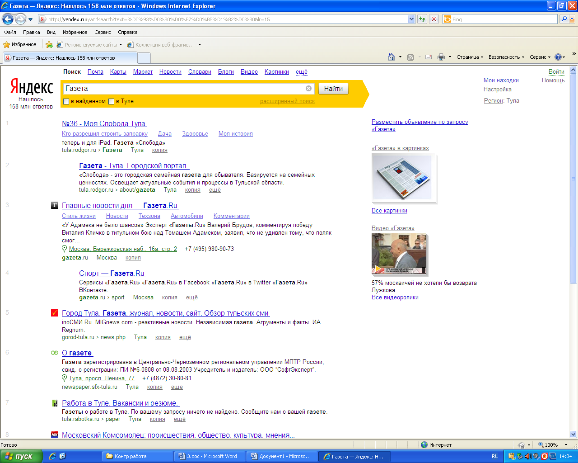Click the Windows Start button пуск
578x463 pixels.
[21, 456]
